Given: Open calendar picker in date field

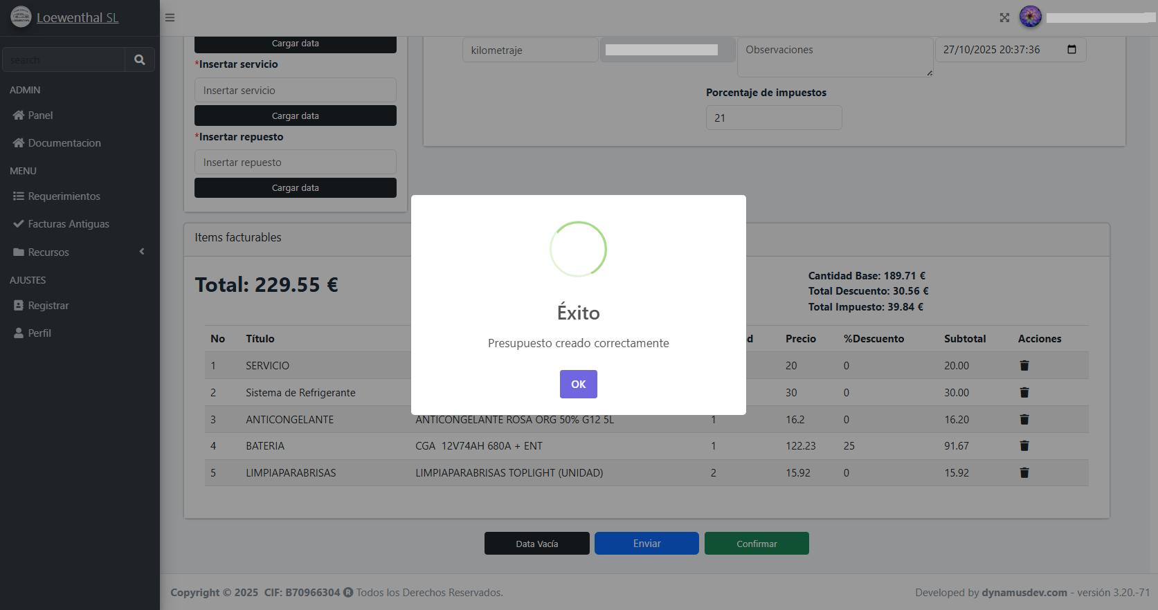Looking at the screenshot, I should 1071,50.
